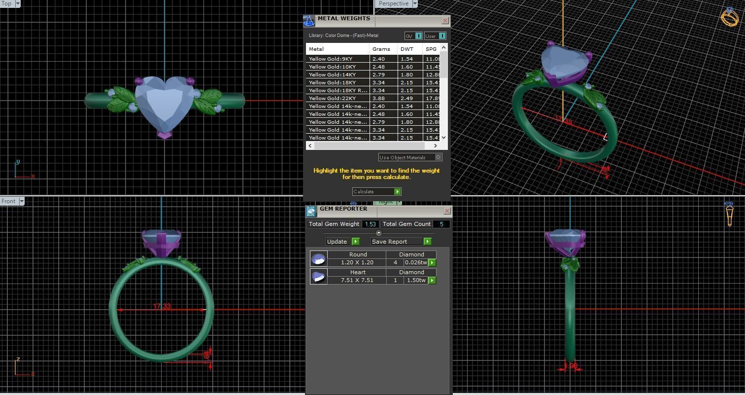Click the 1.50tw weight cell
The height and width of the screenshot is (395, 745).
coord(416,280)
